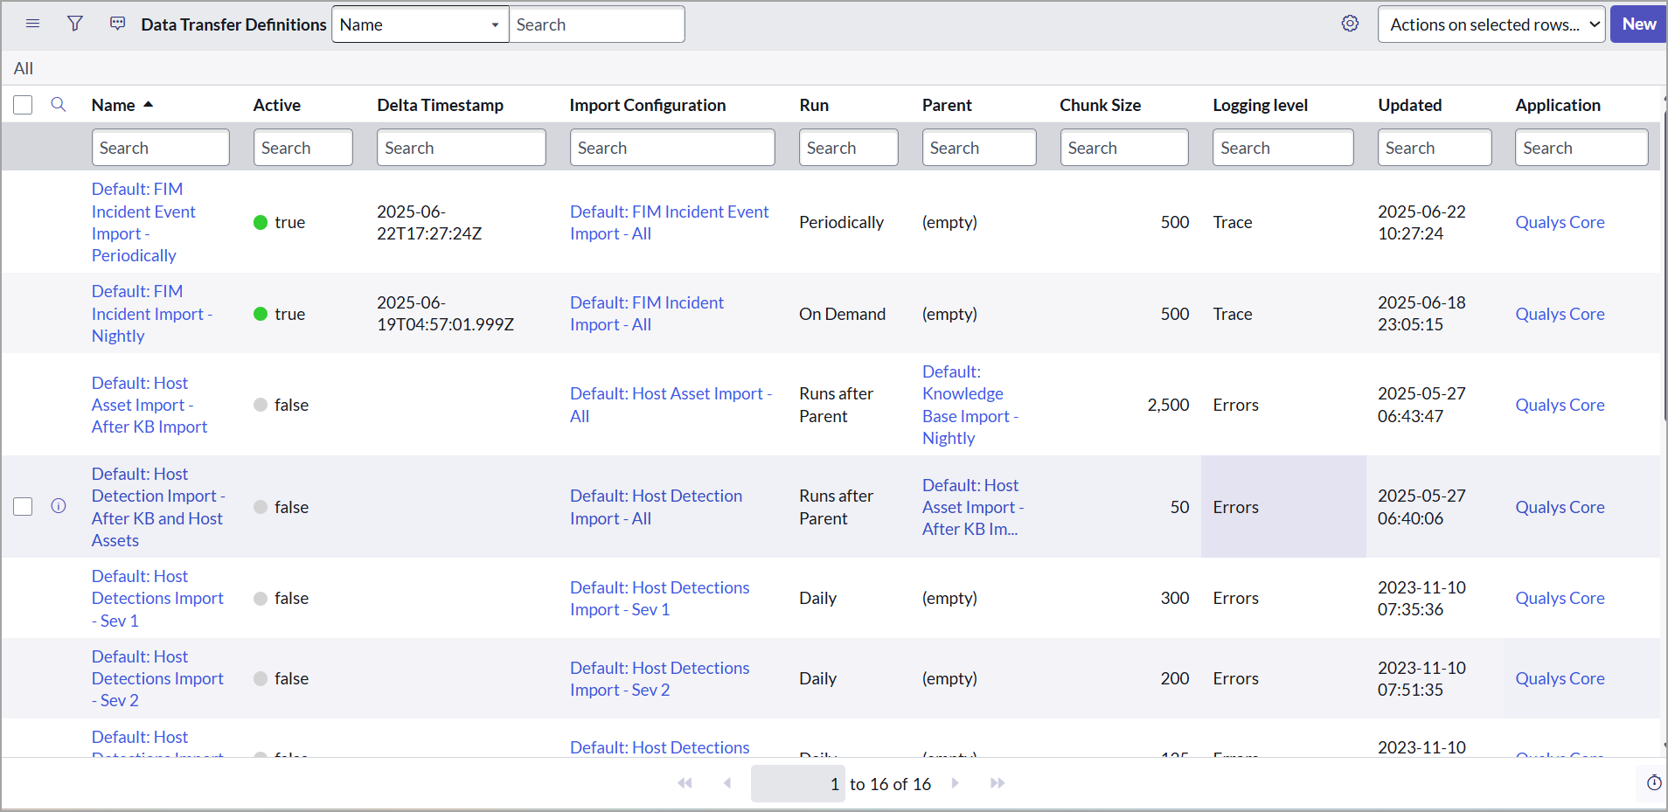Check the Host Detection Import row checkbox
The height and width of the screenshot is (812, 1668).
coord(23,507)
